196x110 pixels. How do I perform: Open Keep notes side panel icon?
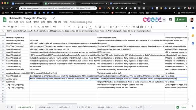click(193, 36)
